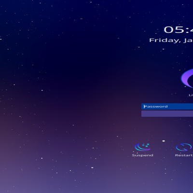Click the login button below the password field
Image resolution: width=193 pixels, height=193 pixels.
coord(167,114)
